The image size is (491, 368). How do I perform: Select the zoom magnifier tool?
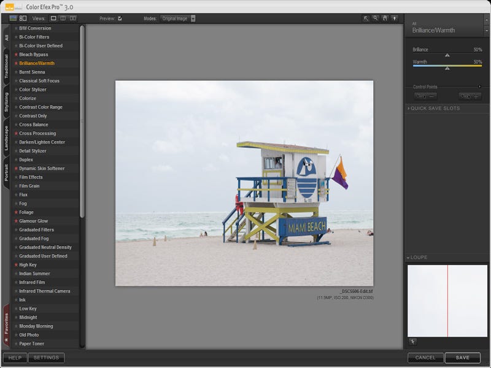(x=375, y=18)
